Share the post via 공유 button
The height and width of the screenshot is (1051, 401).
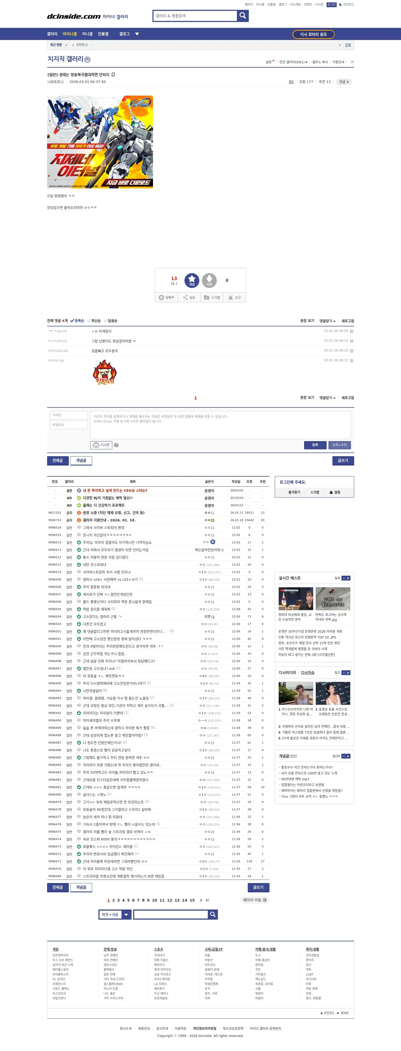189,298
